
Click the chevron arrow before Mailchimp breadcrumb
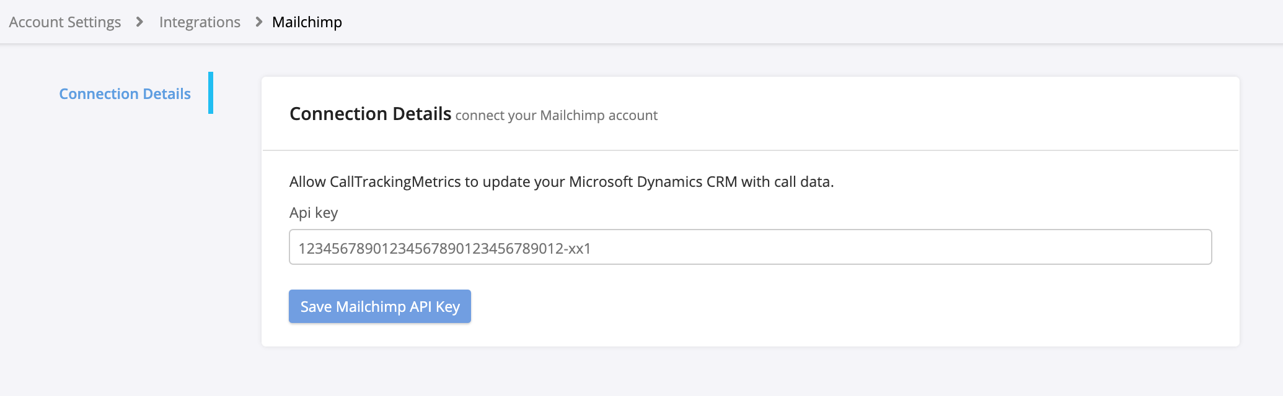[x=258, y=22]
